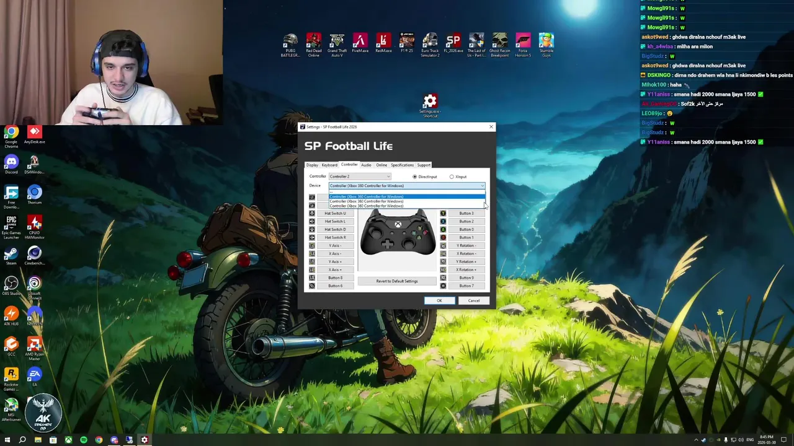Launch the Red Dead Online shortcut
This screenshot has width=794, height=446.
tap(314, 45)
